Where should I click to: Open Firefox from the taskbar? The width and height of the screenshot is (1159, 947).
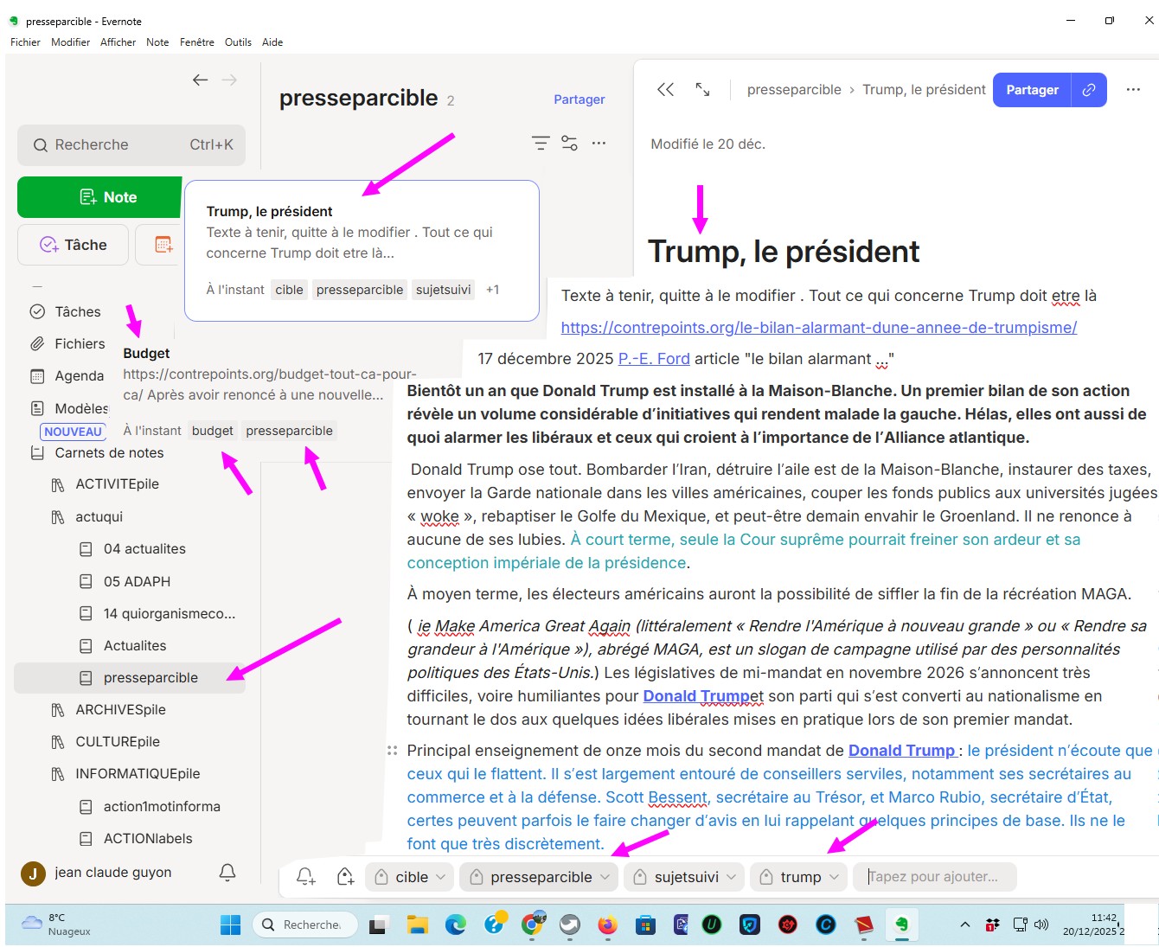pos(607,925)
